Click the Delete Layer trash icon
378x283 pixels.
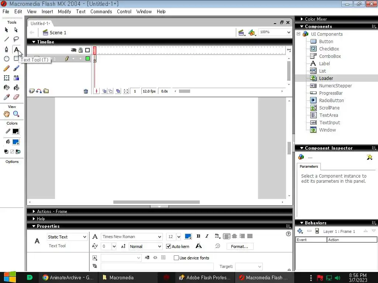[86, 91]
